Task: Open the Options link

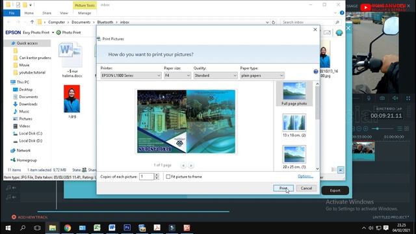Action: [x=305, y=176]
